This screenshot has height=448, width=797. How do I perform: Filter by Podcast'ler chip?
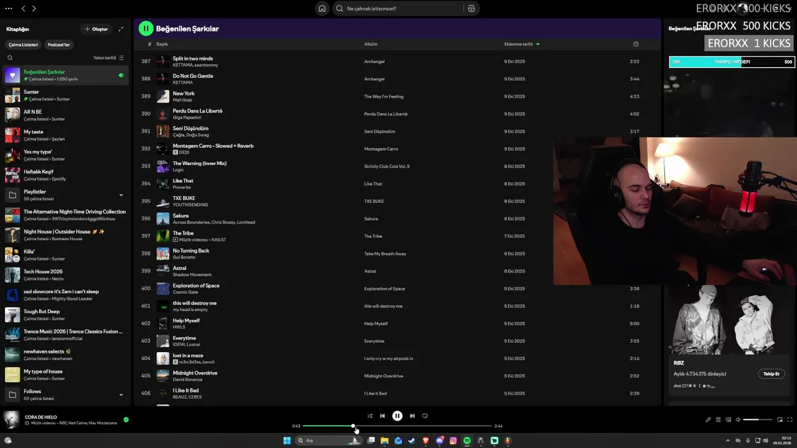[59, 45]
